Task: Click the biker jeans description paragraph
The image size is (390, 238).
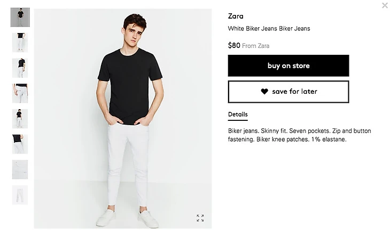Action: click(300, 135)
